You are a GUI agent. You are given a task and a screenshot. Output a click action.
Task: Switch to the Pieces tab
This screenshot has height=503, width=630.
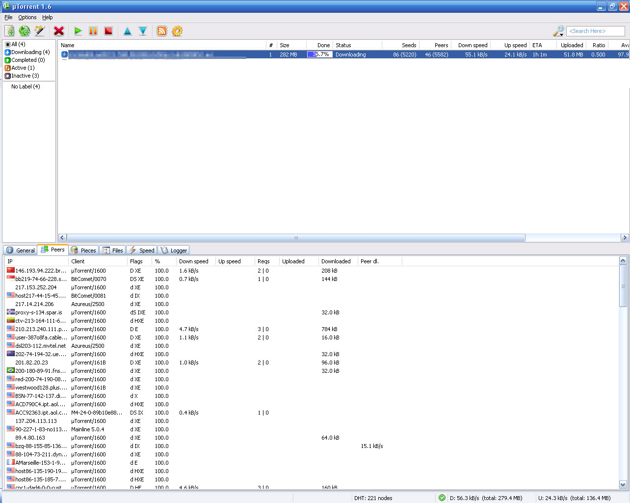point(83,250)
